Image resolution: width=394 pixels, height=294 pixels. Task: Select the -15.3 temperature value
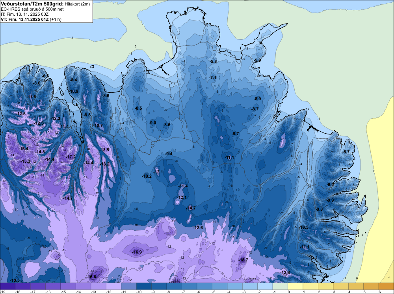[25, 161]
